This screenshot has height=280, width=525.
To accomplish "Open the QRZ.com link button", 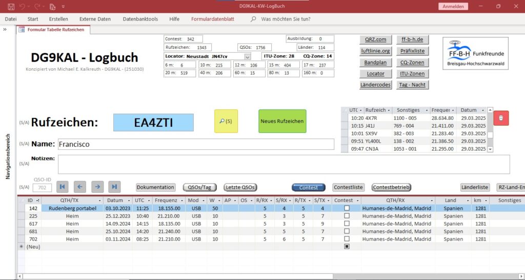I will click(x=375, y=39).
